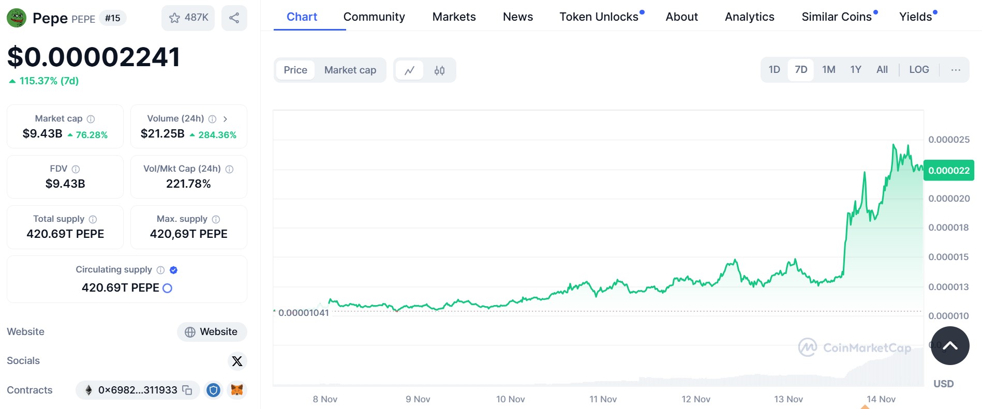Set chart range to 7D
This screenshot has height=409, width=982.
pyautogui.click(x=801, y=69)
